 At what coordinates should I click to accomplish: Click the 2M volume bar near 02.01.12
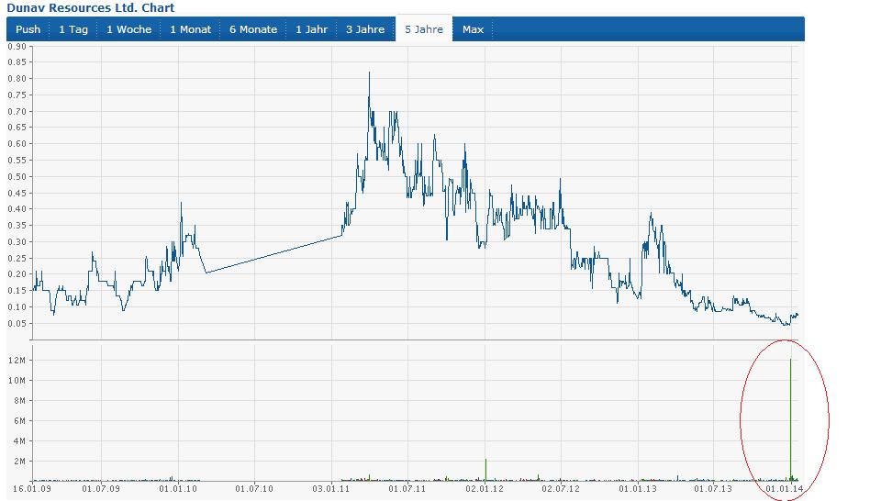click(485, 468)
